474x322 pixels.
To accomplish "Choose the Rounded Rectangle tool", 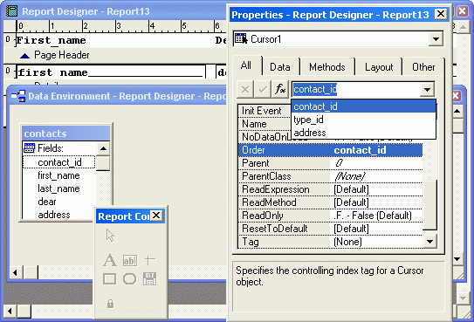I will 130,279.
